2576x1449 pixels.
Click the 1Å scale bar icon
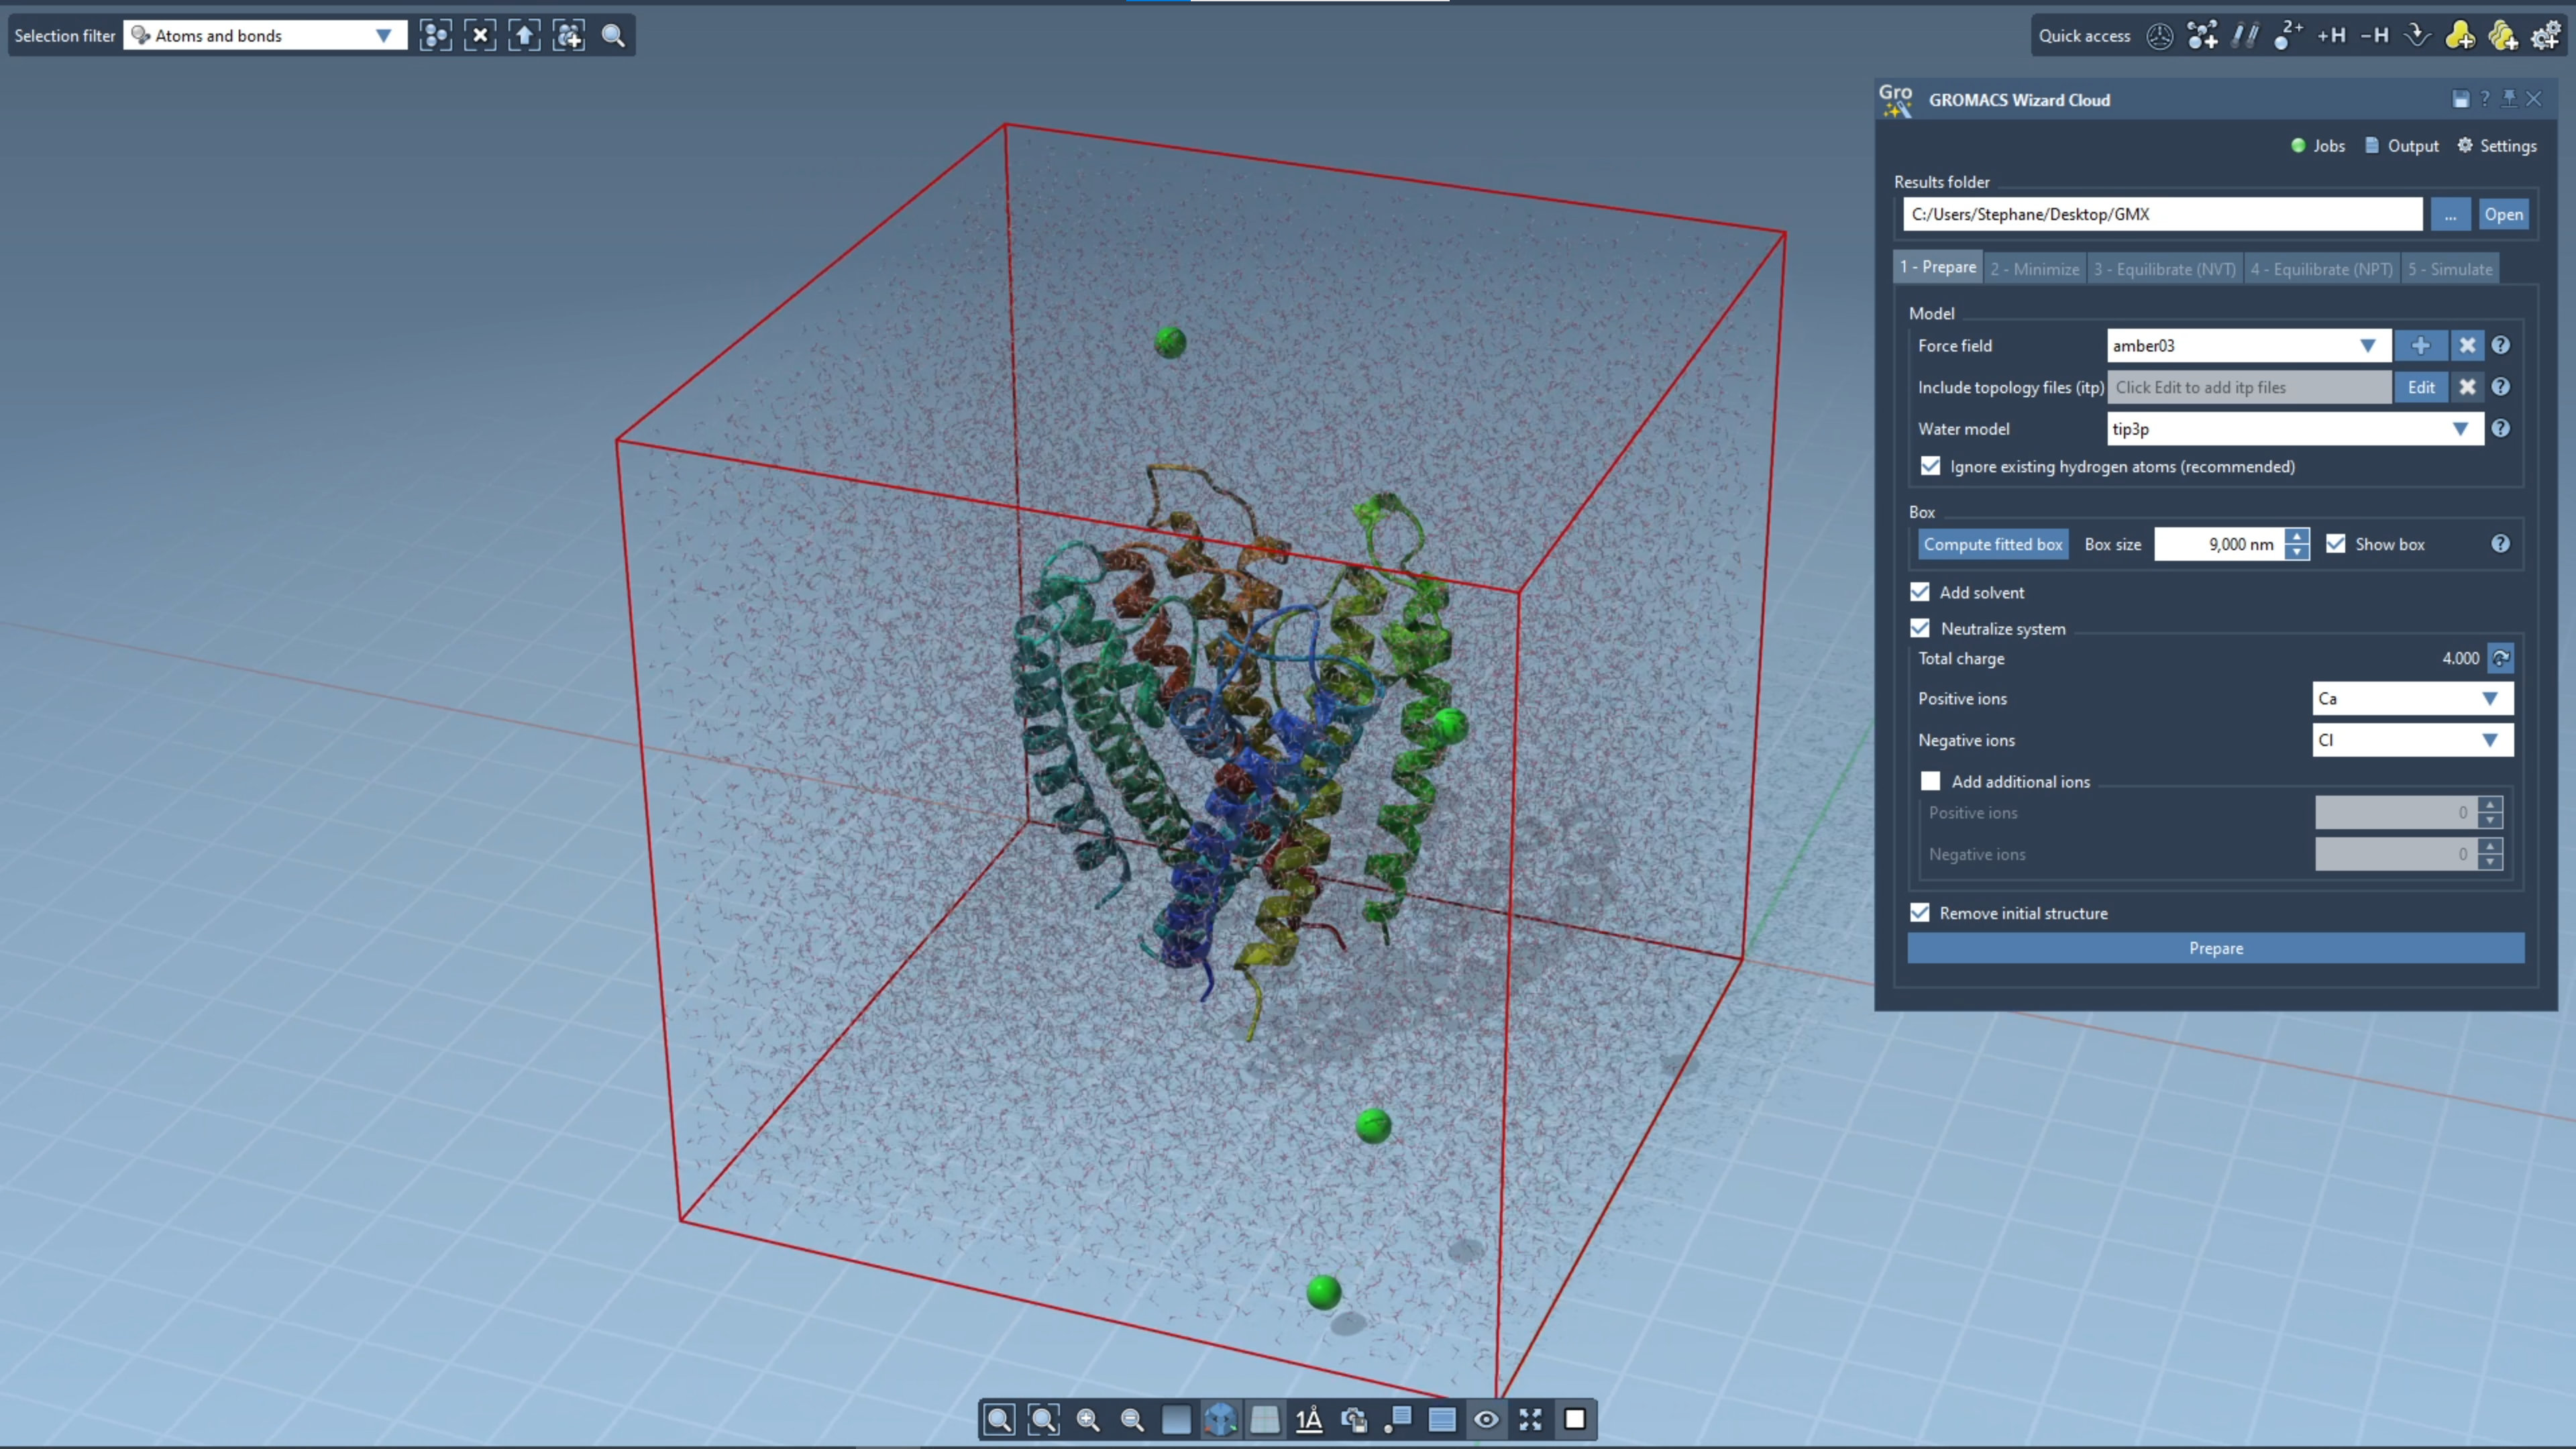pos(1309,1419)
